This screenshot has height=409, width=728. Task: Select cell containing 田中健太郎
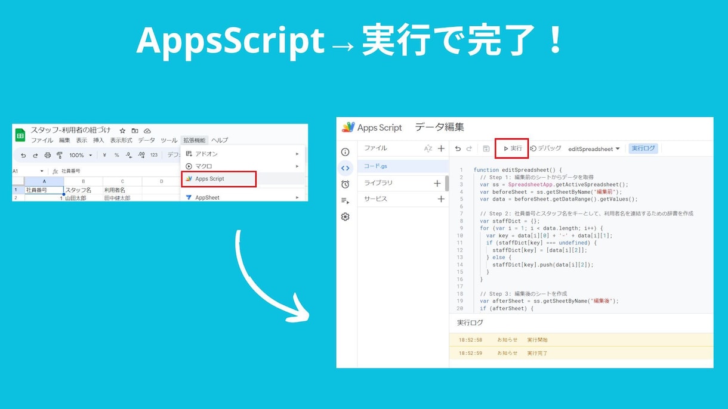click(x=122, y=198)
